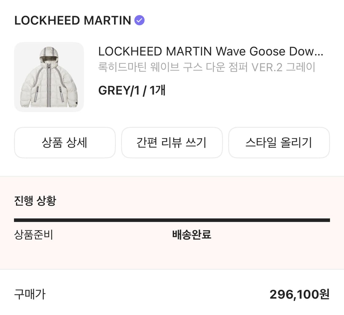Click the black delivery progress bar
The width and height of the screenshot is (344, 315).
(172, 220)
